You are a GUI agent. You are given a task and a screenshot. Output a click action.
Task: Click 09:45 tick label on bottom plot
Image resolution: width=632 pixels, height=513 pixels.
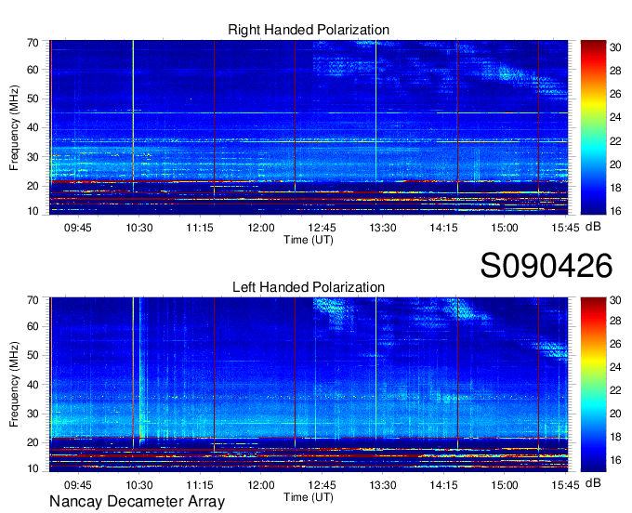tap(78, 485)
